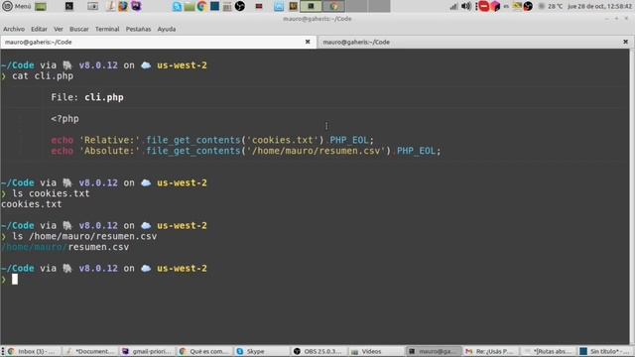
Task: Open the dark blue square panel icon
Action: pos(214,6)
